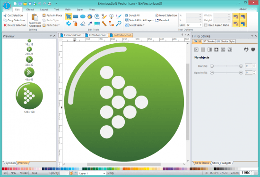Click the solid nonzero fill rule heart icon
Image resolution: width=260 pixels, height=177 pixels.
tap(253, 49)
